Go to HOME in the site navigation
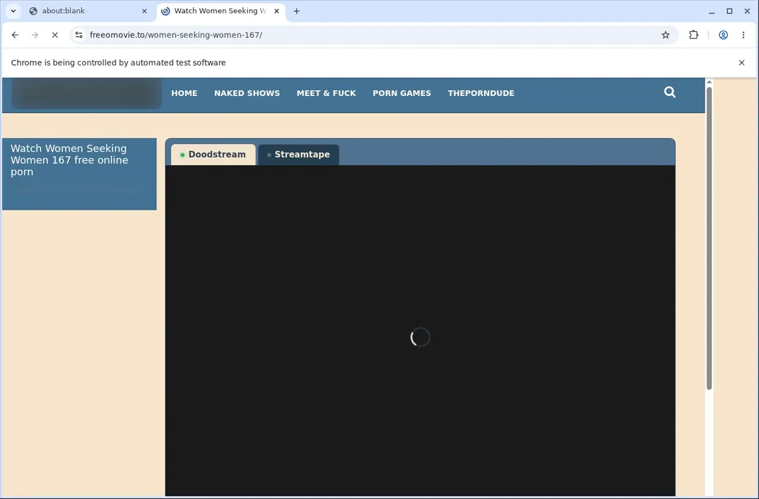759x499 pixels. [184, 93]
